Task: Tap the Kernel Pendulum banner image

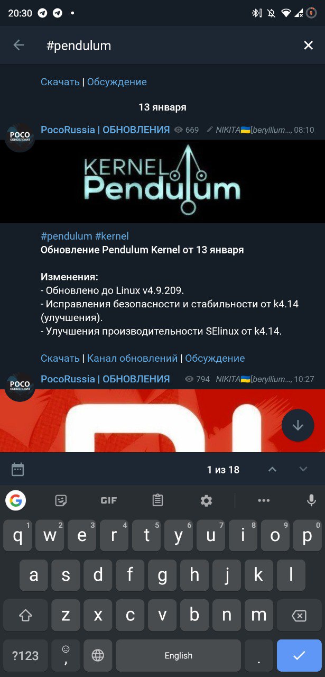Action: pos(162,181)
